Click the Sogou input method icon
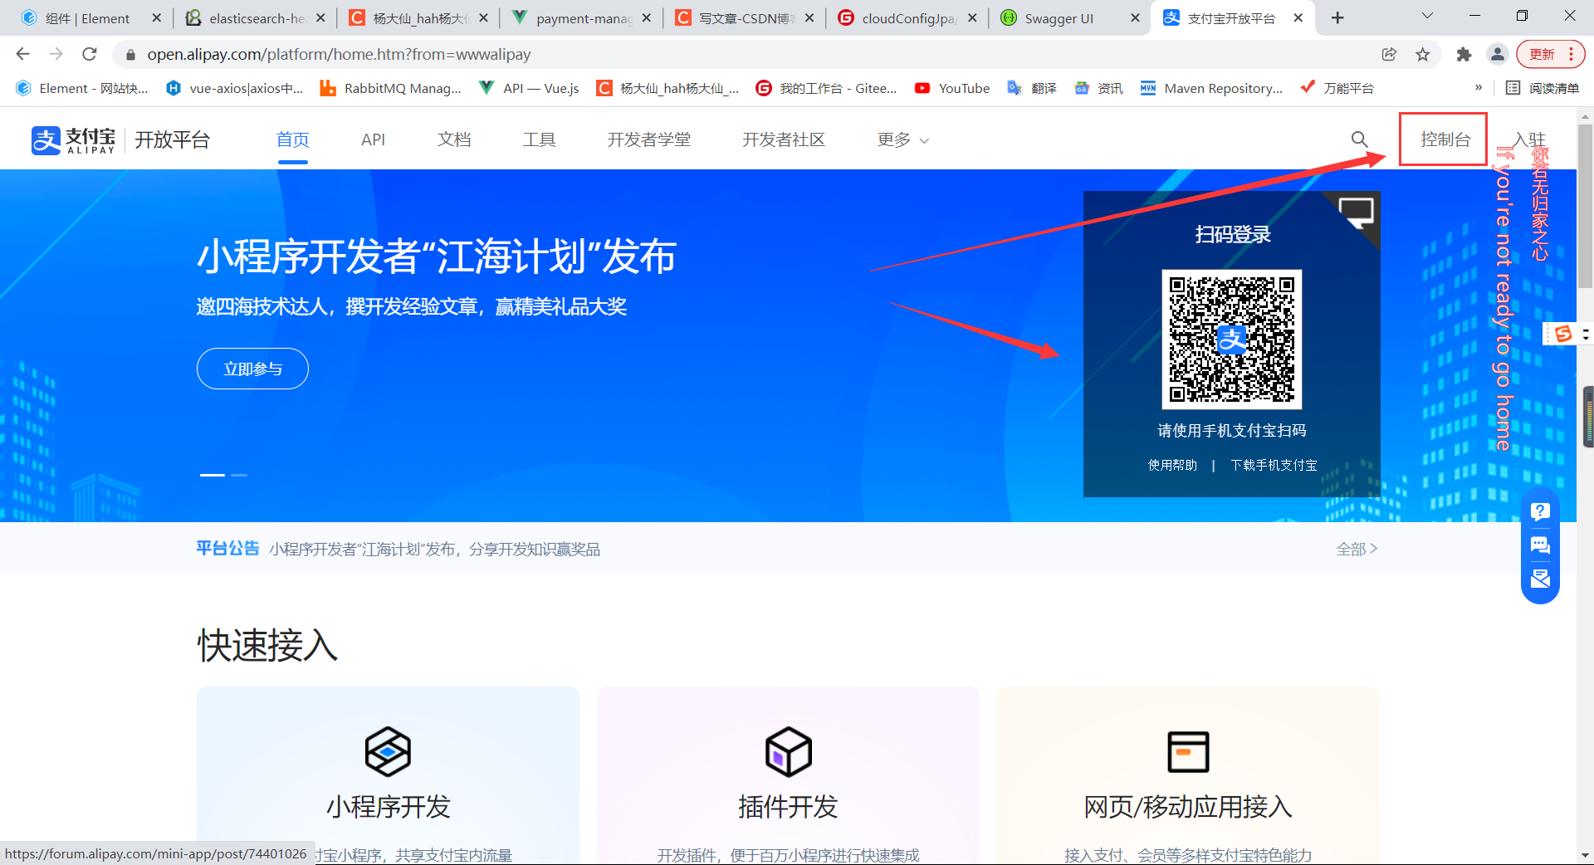 point(1563,334)
